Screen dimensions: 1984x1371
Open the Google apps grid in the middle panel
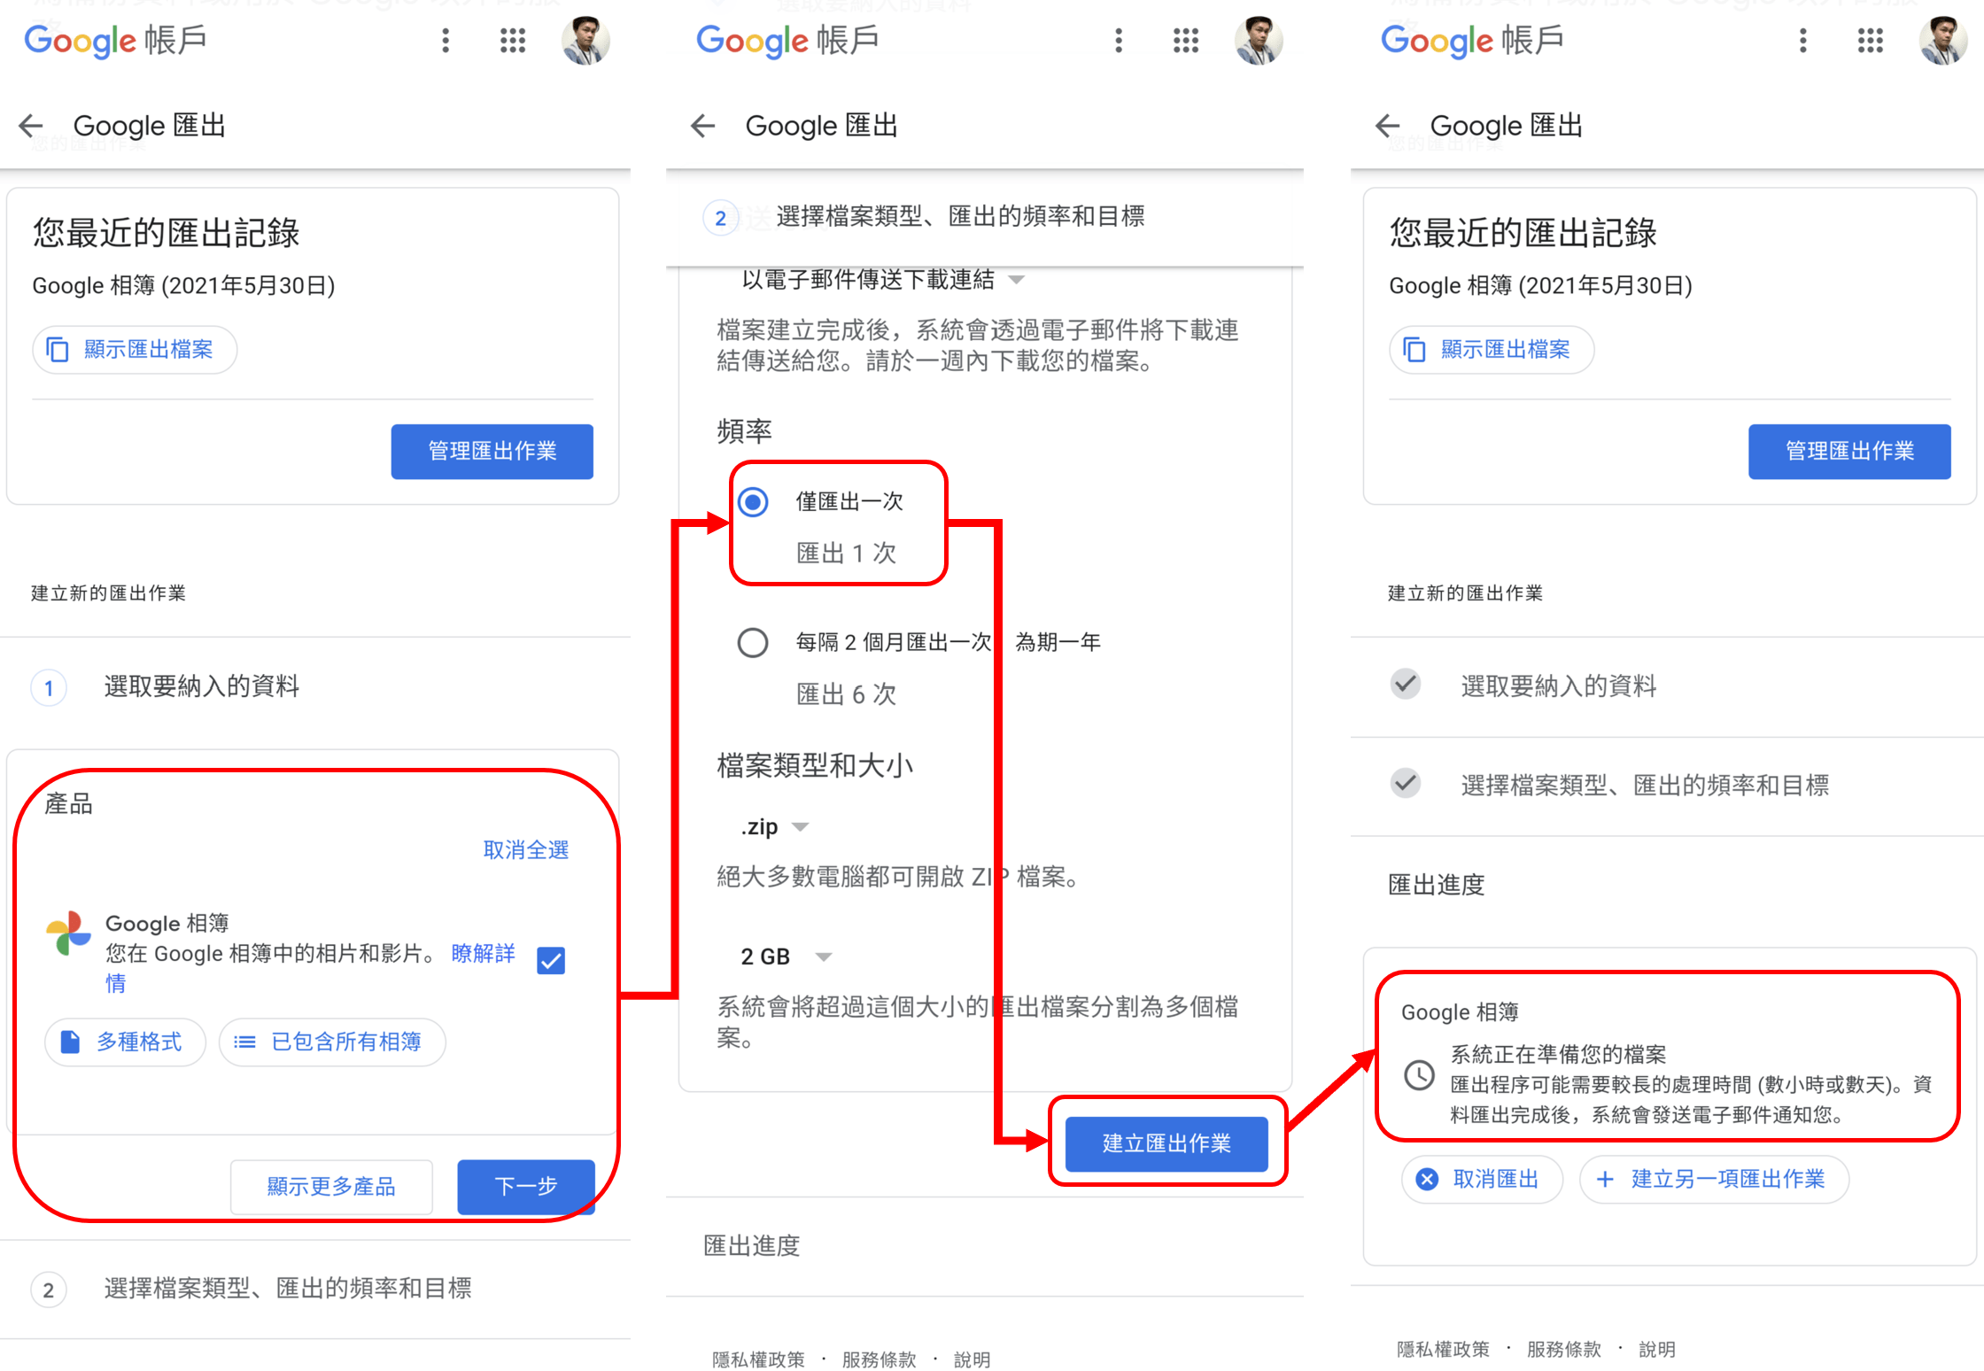point(1185,41)
